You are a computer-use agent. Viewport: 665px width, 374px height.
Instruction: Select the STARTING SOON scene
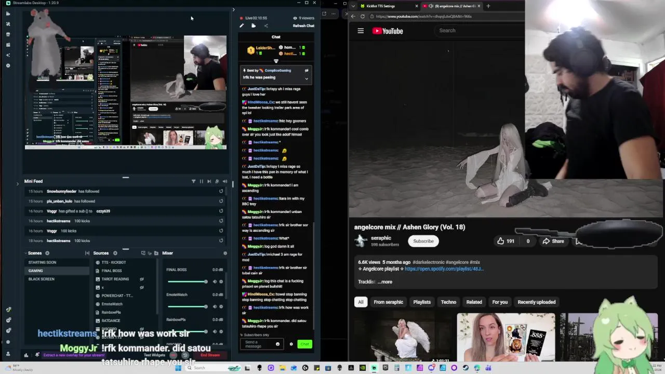58,262
